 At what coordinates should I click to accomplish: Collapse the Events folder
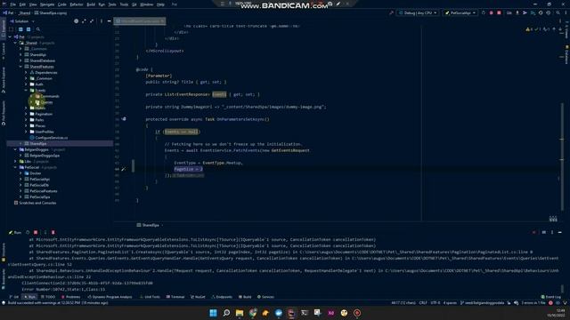(26, 91)
